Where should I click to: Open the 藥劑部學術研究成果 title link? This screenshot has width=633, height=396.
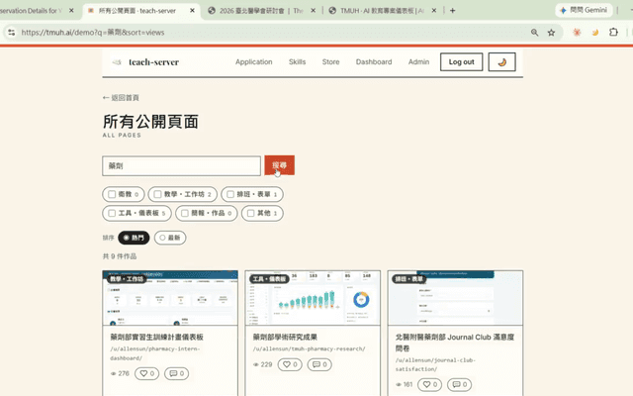[x=285, y=337]
